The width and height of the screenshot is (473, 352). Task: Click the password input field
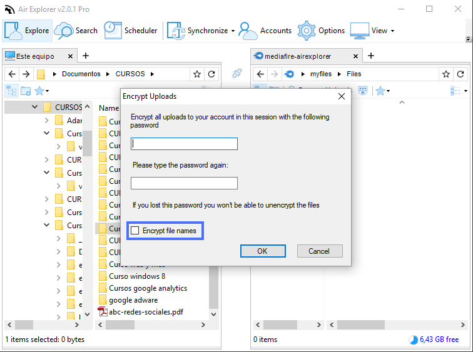[x=184, y=144]
